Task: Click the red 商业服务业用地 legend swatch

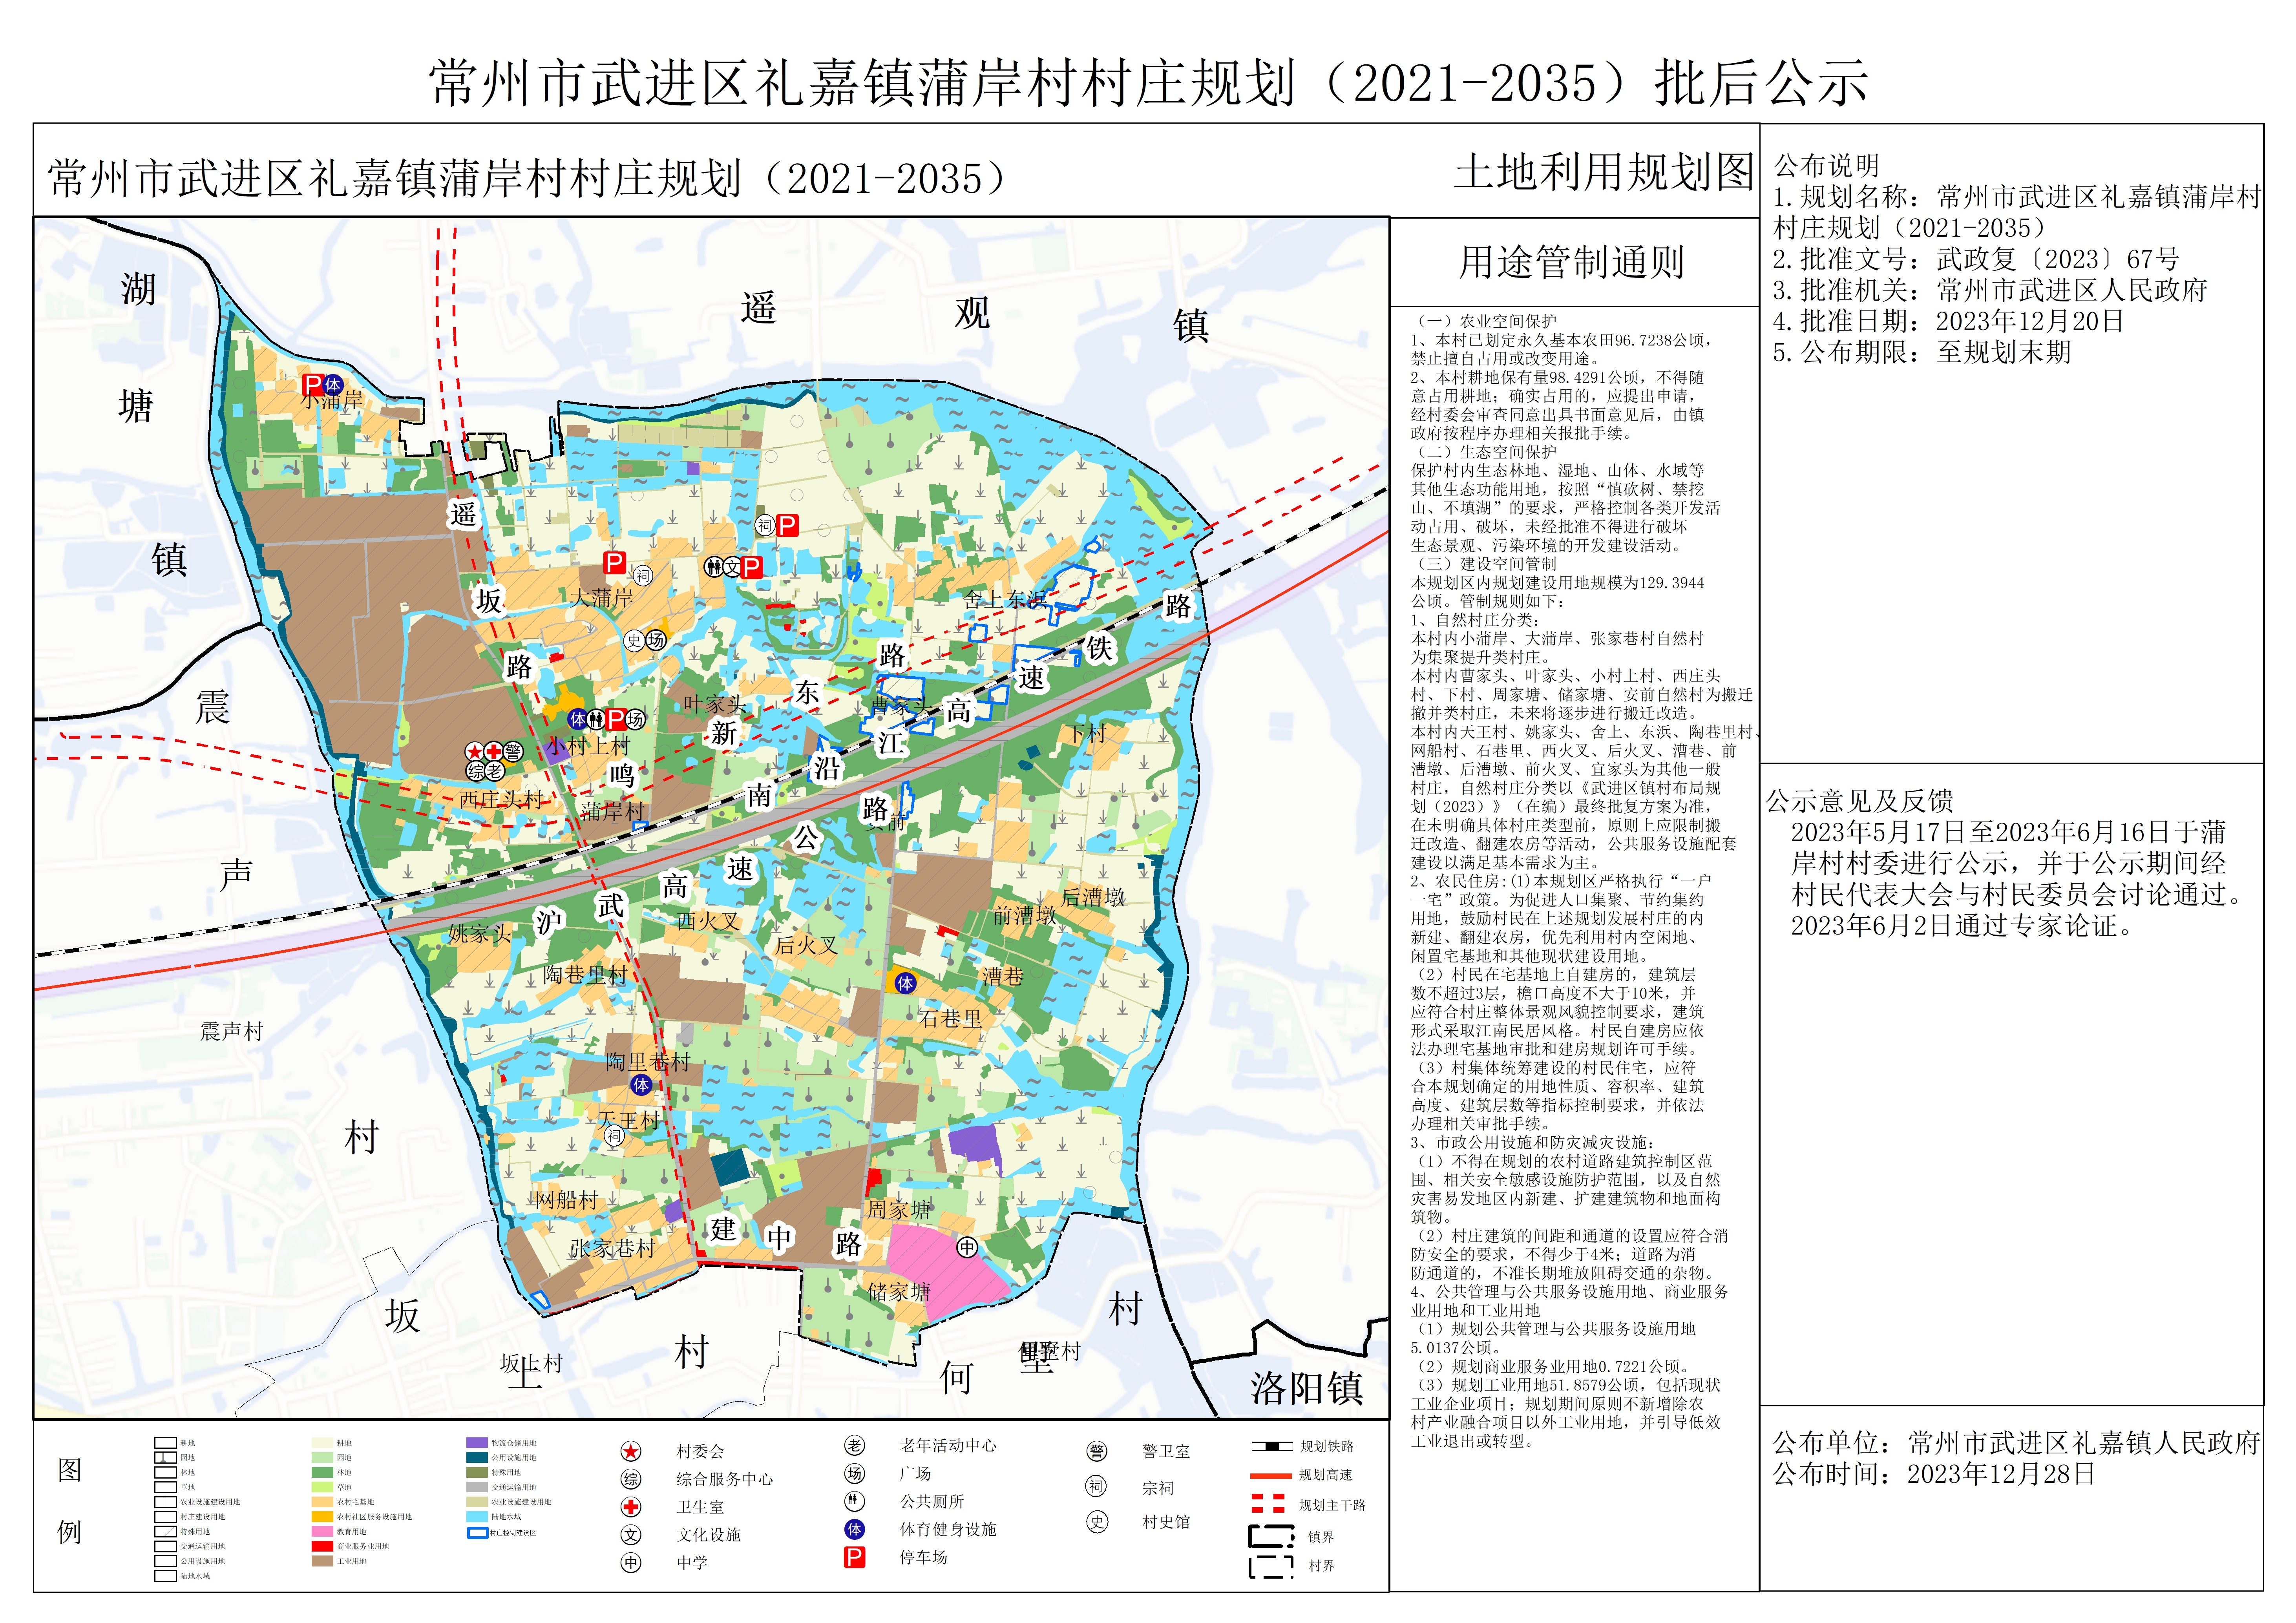Action: (322, 1546)
